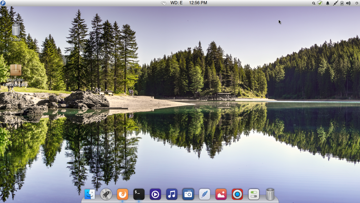Select the pearlde-control-pa... package on the desktop

click(x=16, y=75)
